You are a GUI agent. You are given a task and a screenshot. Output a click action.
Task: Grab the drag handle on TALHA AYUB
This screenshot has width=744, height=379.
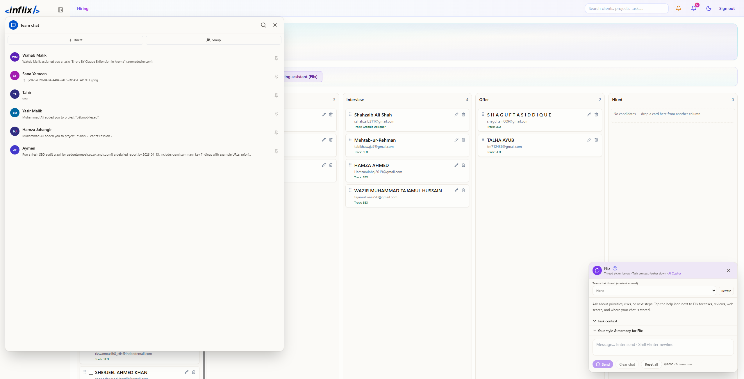483,140
